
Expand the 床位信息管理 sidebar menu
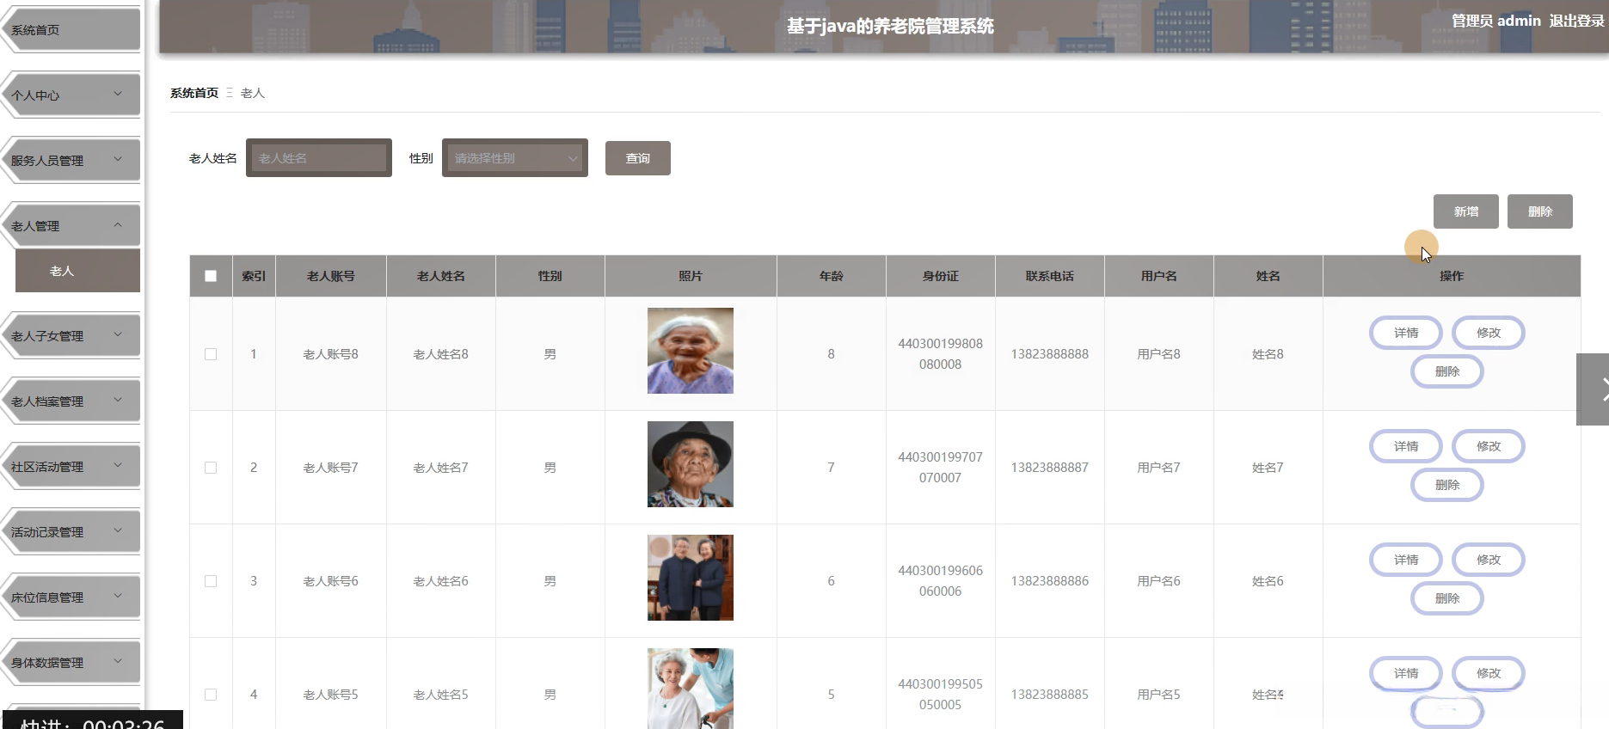tap(71, 597)
